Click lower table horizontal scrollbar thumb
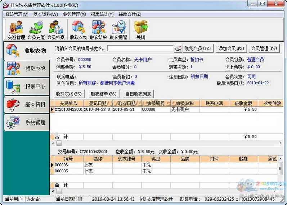 pos(59,191)
